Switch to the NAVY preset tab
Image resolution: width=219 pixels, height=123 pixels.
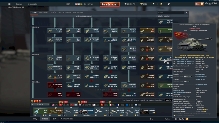coord(54,119)
